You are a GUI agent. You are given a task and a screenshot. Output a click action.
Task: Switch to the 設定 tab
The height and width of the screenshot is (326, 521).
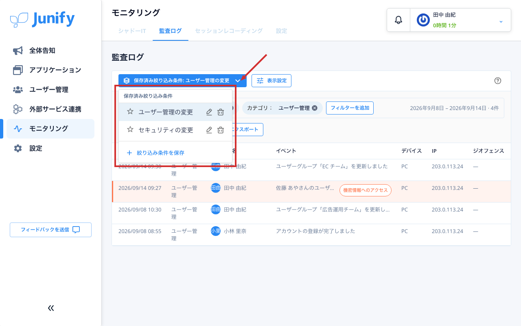point(282,31)
